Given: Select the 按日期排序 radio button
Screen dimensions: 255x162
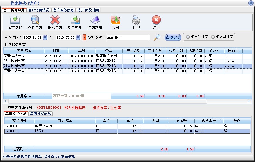Looking at the screenshot, I should tap(188, 37).
